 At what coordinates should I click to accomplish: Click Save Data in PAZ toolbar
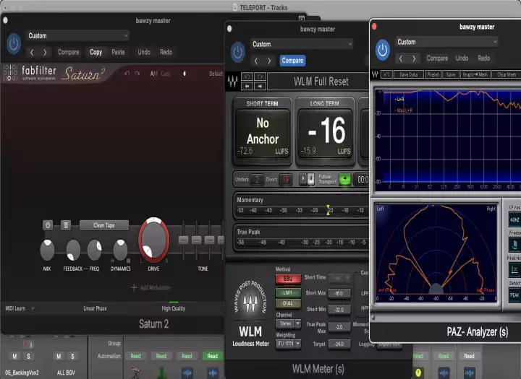coord(408,74)
